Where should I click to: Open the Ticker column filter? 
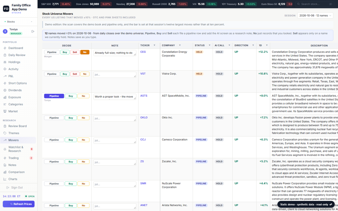154,45
